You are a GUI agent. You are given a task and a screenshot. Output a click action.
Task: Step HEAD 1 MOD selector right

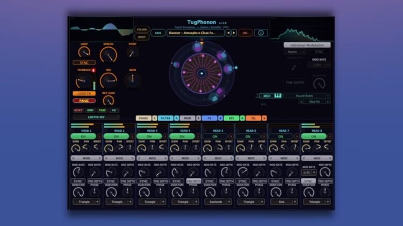[x=100, y=159]
